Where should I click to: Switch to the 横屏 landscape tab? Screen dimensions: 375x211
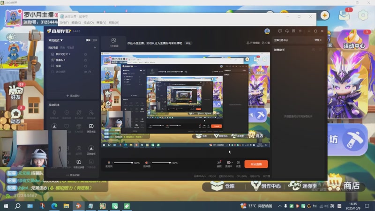pos(88,40)
